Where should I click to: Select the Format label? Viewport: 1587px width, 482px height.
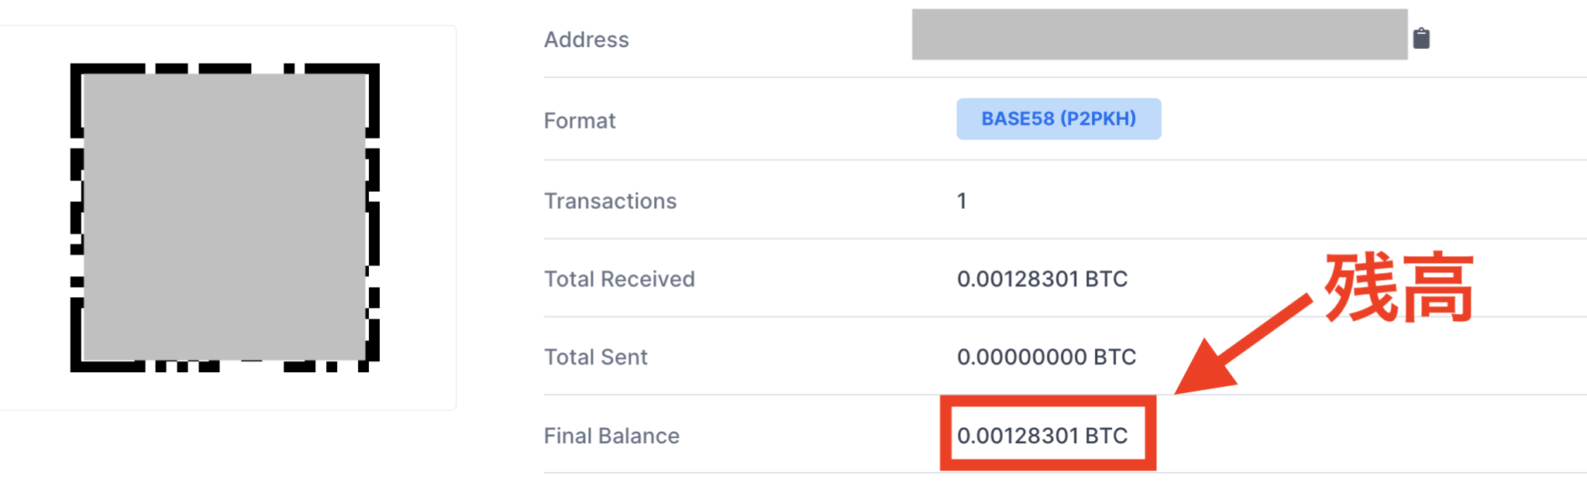point(580,121)
